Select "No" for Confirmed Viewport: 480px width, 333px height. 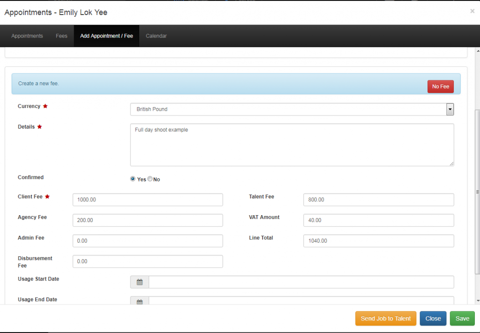[150, 179]
